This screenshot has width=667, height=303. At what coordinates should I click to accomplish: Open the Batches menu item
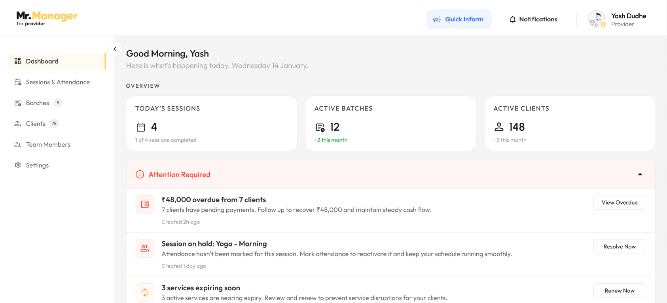pyautogui.click(x=57, y=103)
